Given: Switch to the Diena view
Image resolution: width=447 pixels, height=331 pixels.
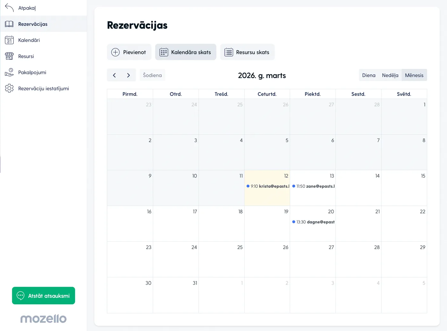Looking at the screenshot, I should click(368, 75).
